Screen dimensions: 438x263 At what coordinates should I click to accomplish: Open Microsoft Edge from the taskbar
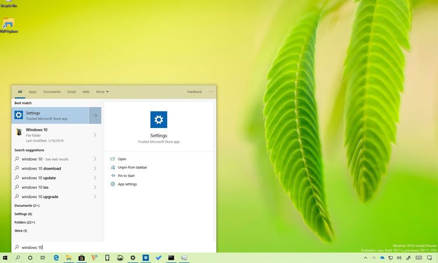point(56,258)
